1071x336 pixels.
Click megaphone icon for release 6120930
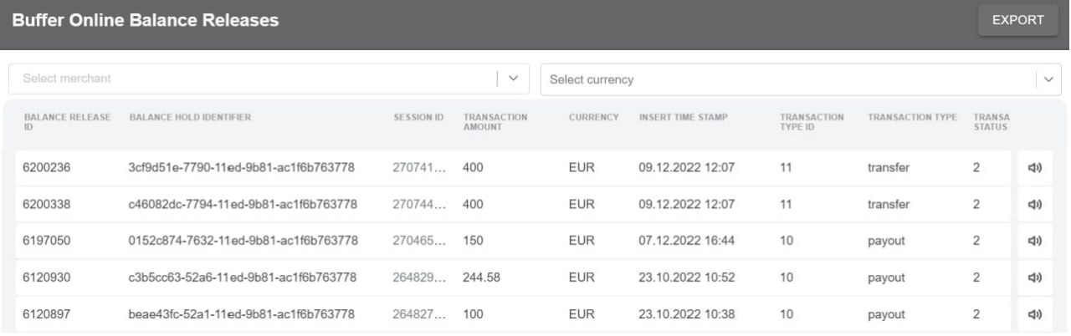tap(1033, 278)
